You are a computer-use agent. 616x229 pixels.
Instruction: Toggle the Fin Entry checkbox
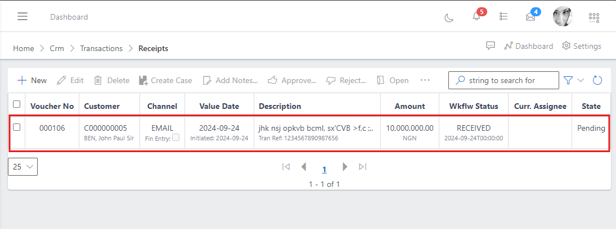pos(176,138)
